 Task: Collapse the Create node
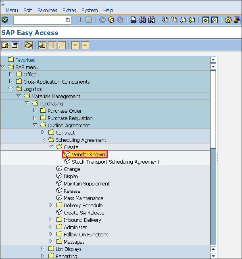coord(51,147)
